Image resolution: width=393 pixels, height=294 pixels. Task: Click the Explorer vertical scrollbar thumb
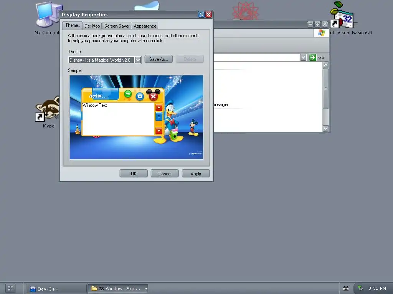325,88
